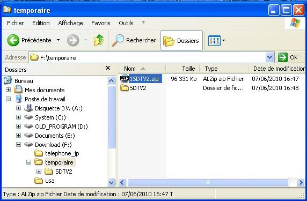Expand the address bar dropdown
Screen dimensions: 307x201
269,57
